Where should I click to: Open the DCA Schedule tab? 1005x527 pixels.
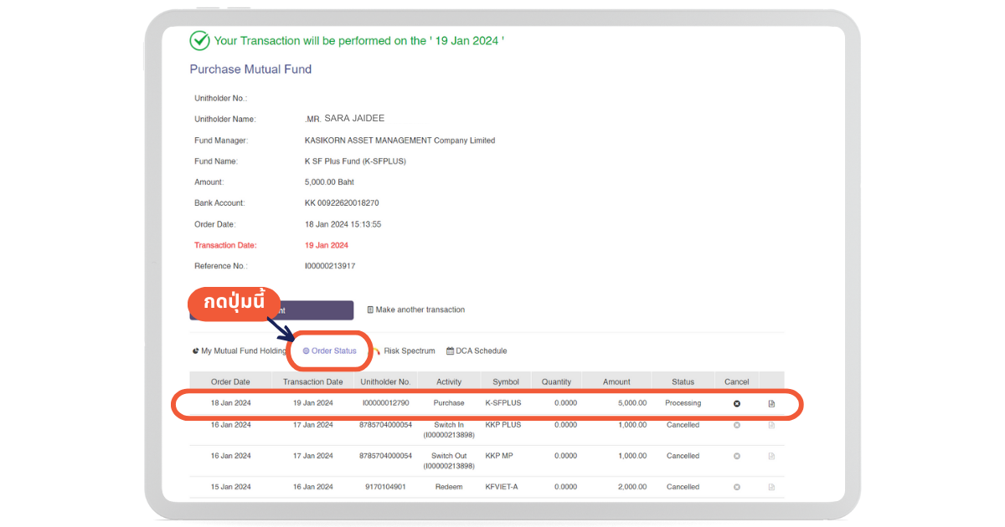(477, 350)
